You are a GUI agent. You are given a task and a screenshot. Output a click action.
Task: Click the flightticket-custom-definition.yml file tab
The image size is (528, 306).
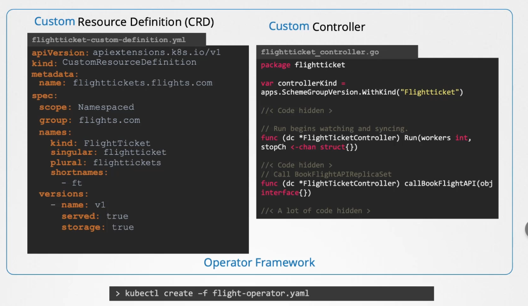point(109,39)
